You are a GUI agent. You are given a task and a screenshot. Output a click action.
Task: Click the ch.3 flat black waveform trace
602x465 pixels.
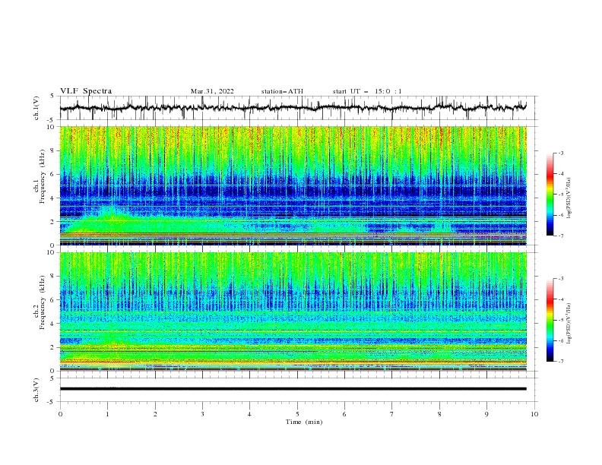click(x=293, y=389)
